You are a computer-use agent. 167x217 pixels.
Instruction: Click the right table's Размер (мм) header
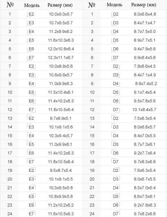[144, 5]
